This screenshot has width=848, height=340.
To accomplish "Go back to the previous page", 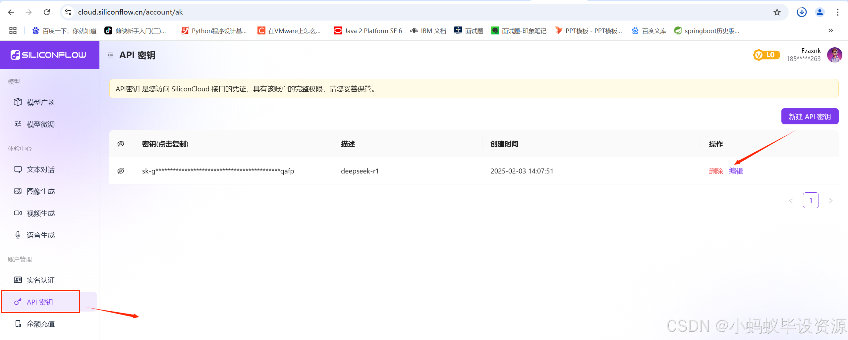I will 11,12.
